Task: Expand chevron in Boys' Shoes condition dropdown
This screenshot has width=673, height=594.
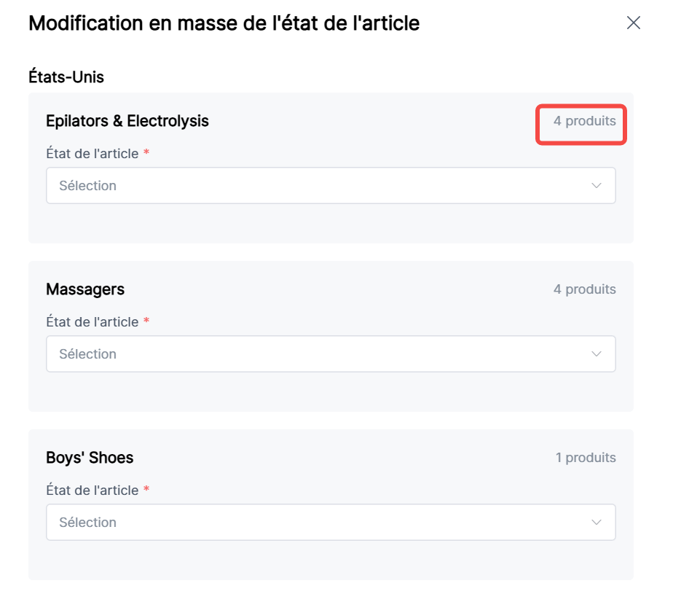Action: coord(597,523)
